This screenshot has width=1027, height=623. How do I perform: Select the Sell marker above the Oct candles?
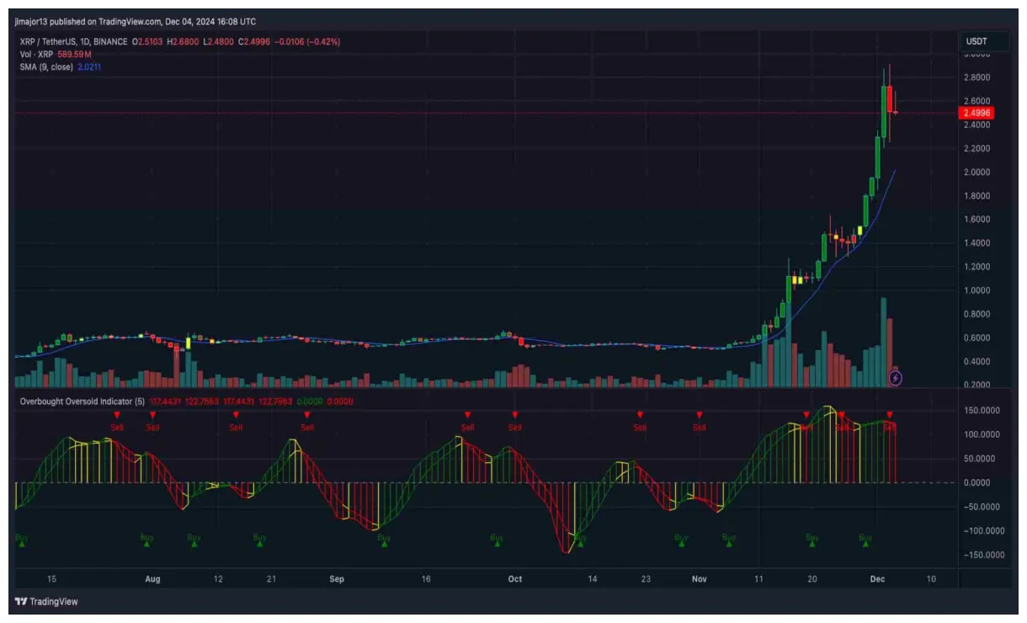click(515, 414)
